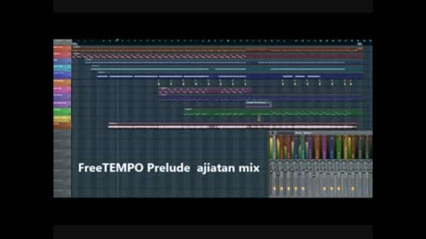This screenshot has width=426, height=239.
Task: Select the magenta pink playlist track header
Action: pos(62,90)
